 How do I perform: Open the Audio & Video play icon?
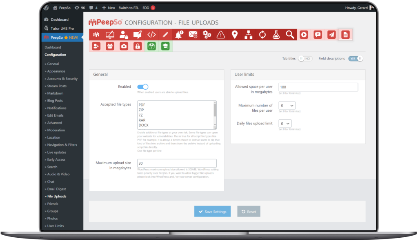pyautogui.click(x=304, y=35)
